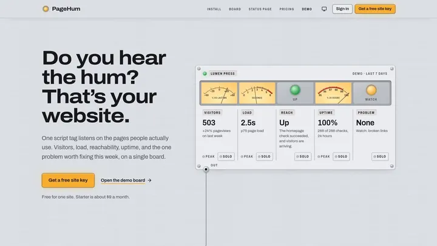
Task: Click the OUT jack connector
Action: coord(206,169)
